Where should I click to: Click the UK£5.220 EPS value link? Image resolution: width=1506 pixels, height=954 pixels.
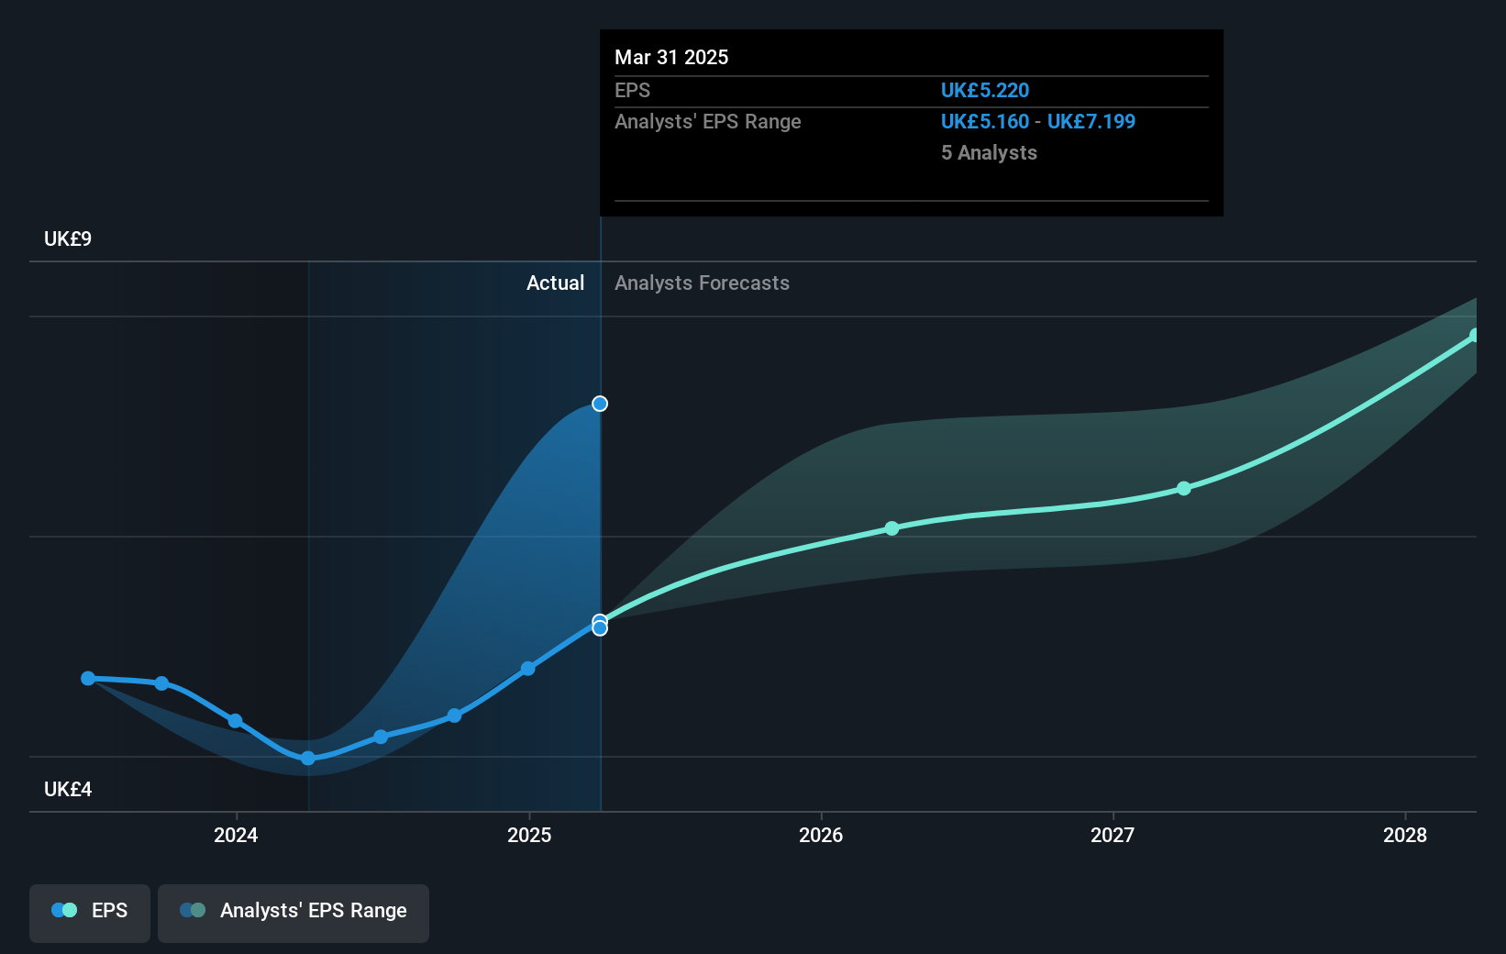(x=984, y=90)
